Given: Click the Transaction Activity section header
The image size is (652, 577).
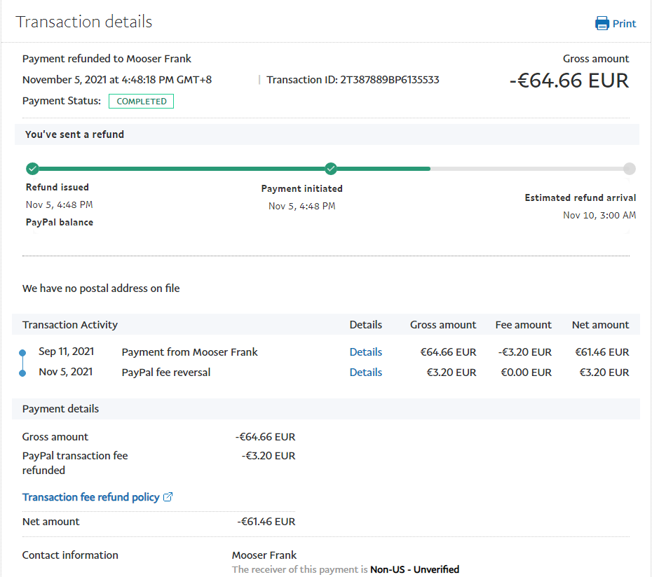Looking at the screenshot, I should coord(70,325).
